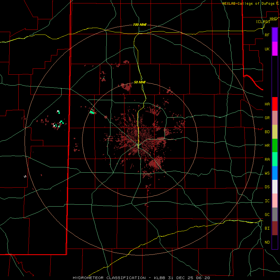Click the blue WS legend swatch
Viewport: 280px width, 280px height.
tap(275, 173)
